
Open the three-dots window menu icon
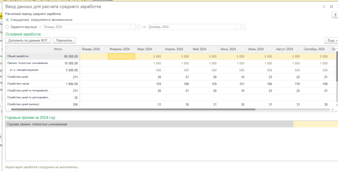(324, 7)
